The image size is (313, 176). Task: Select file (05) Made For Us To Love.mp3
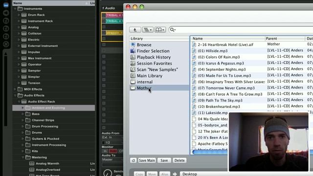[224, 76]
